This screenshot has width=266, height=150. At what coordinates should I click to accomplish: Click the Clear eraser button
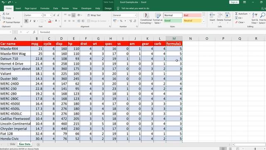[240, 22]
